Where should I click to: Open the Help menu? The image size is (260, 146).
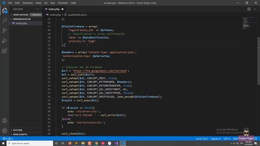(73, 3)
